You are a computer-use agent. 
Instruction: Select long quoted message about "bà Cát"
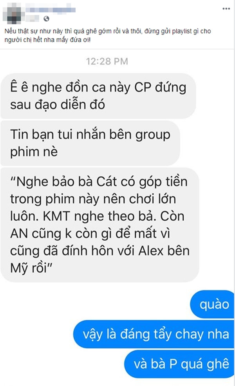coord(100,225)
